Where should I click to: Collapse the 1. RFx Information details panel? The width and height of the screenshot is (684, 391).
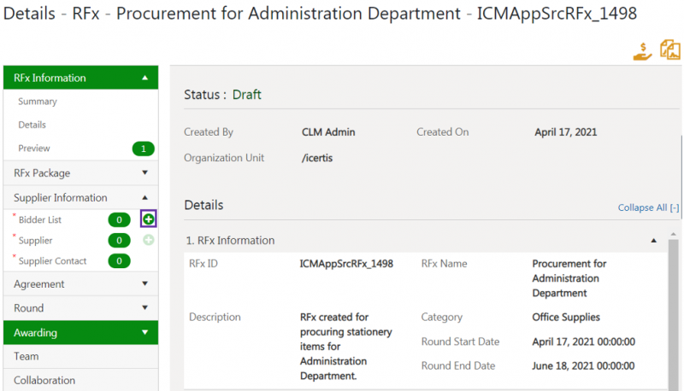(x=654, y=241)
